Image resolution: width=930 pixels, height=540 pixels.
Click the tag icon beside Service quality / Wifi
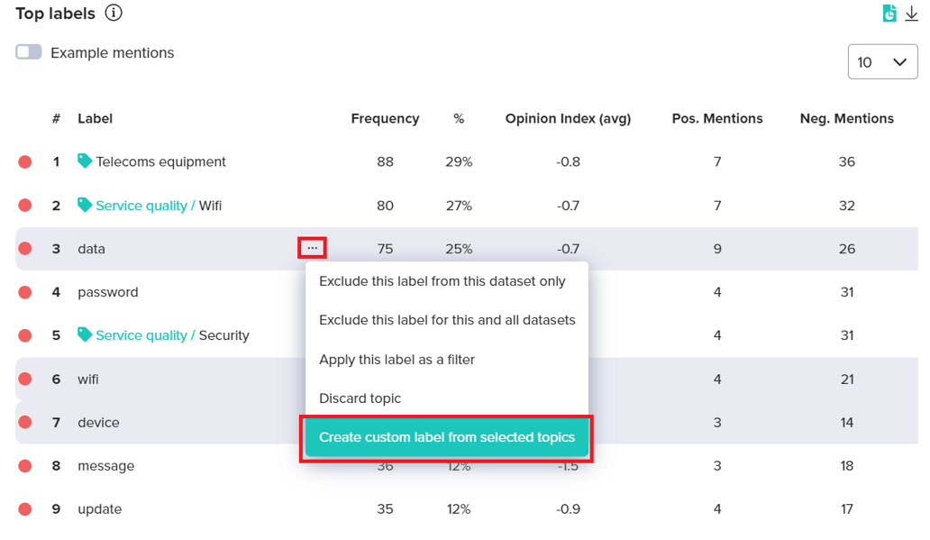point(85,205)
